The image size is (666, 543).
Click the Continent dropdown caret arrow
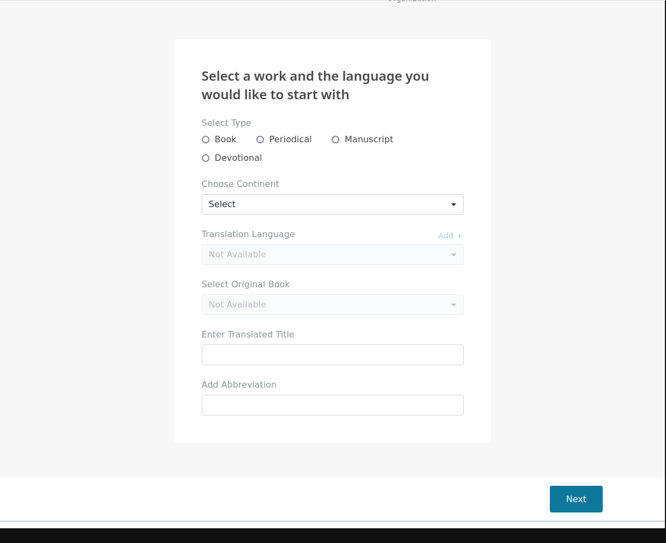click(x=453, y=204)
